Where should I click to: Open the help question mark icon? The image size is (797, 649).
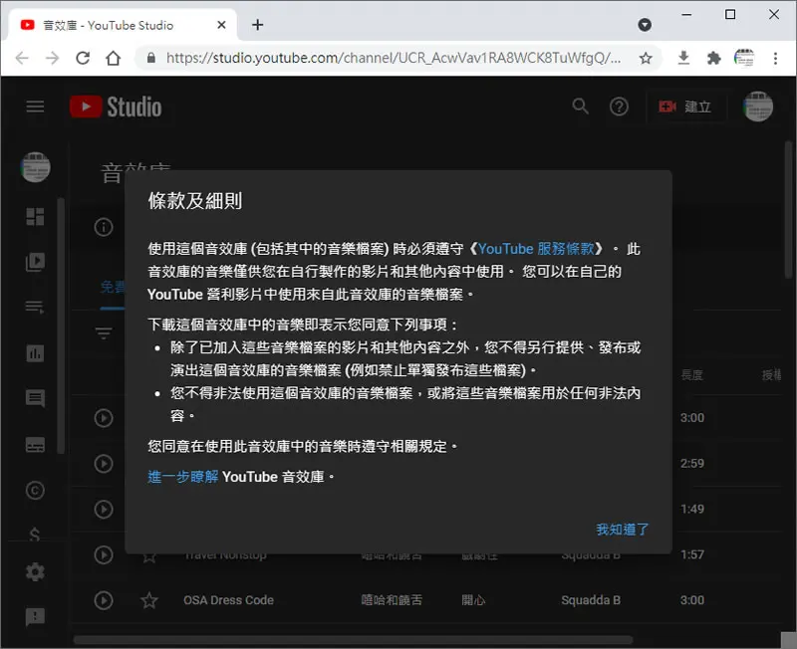coord(619,107)
